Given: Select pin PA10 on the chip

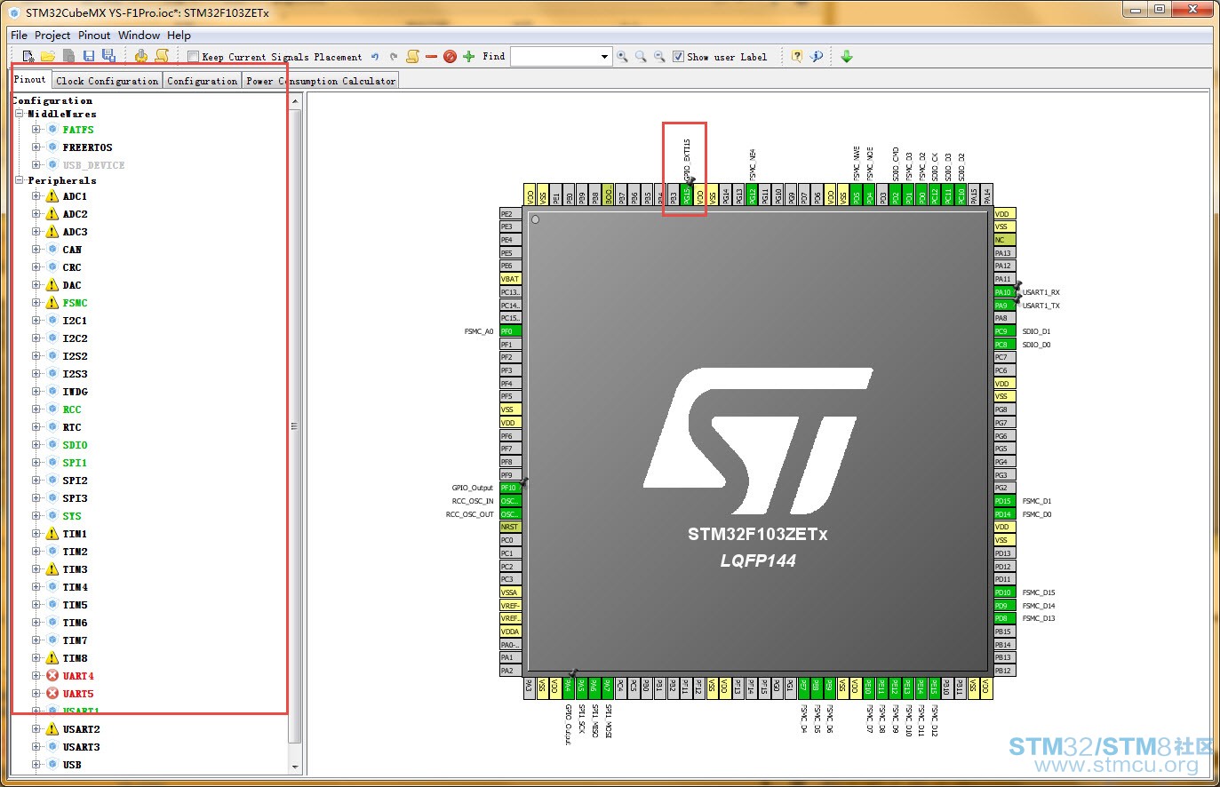Looking at the screenshot, I should pos(1004,292).
